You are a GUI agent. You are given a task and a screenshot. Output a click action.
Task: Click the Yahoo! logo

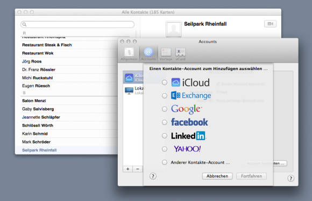click(187, 149)
